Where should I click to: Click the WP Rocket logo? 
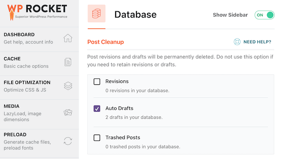click(37, 12)
